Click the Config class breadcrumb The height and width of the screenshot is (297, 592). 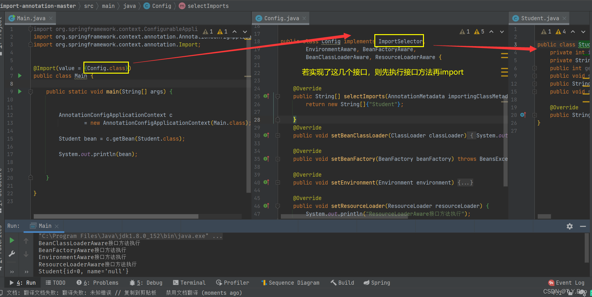click(x=157, y=6)
